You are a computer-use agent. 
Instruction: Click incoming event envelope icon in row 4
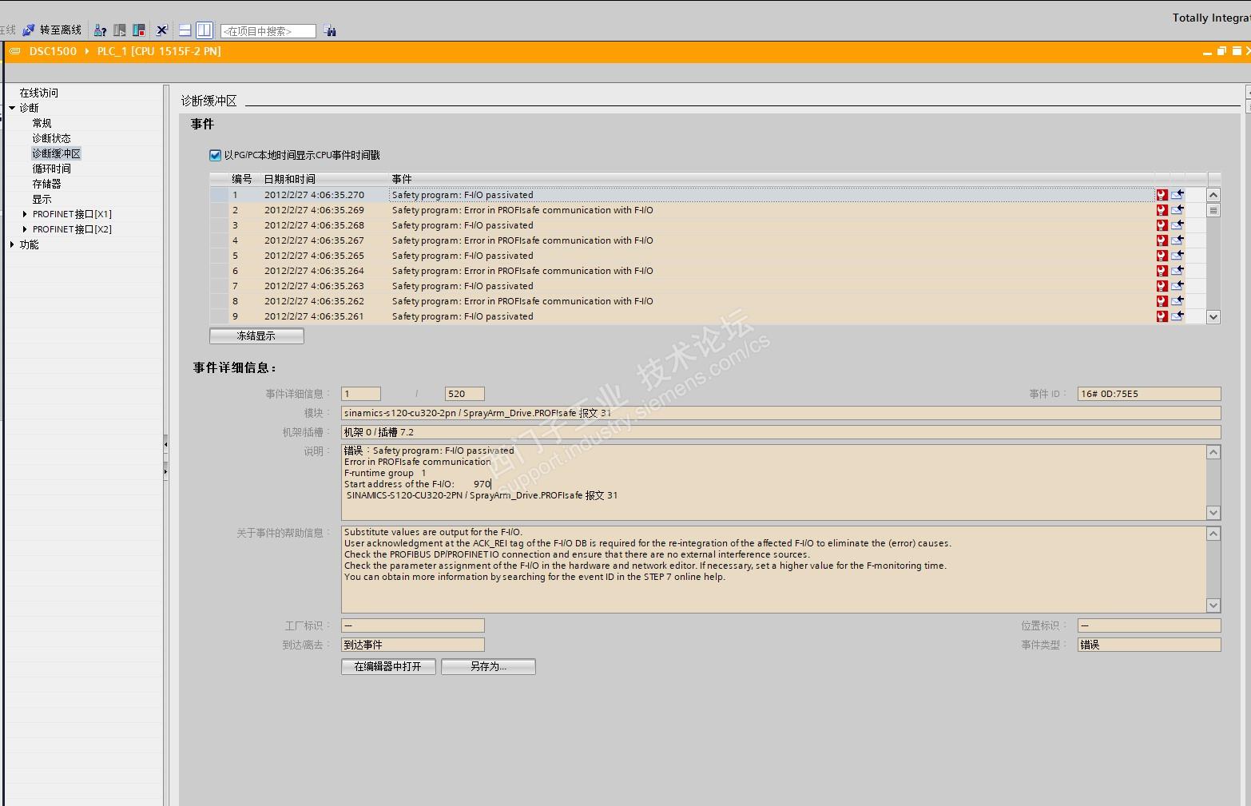pyautogui.click(x=1178, y=240)
